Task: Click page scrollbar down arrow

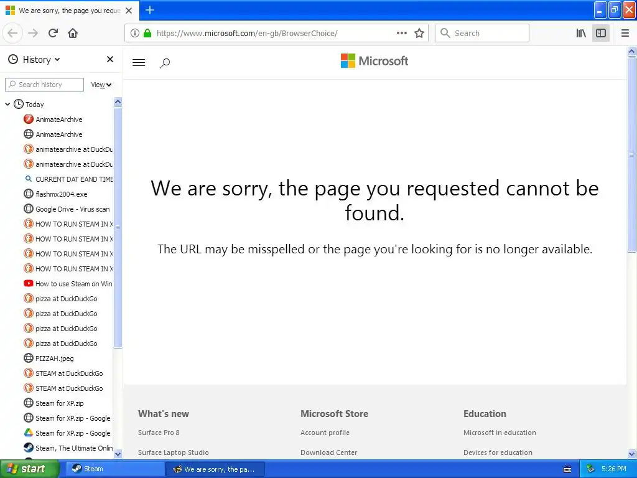Action: tap(632, 454)
